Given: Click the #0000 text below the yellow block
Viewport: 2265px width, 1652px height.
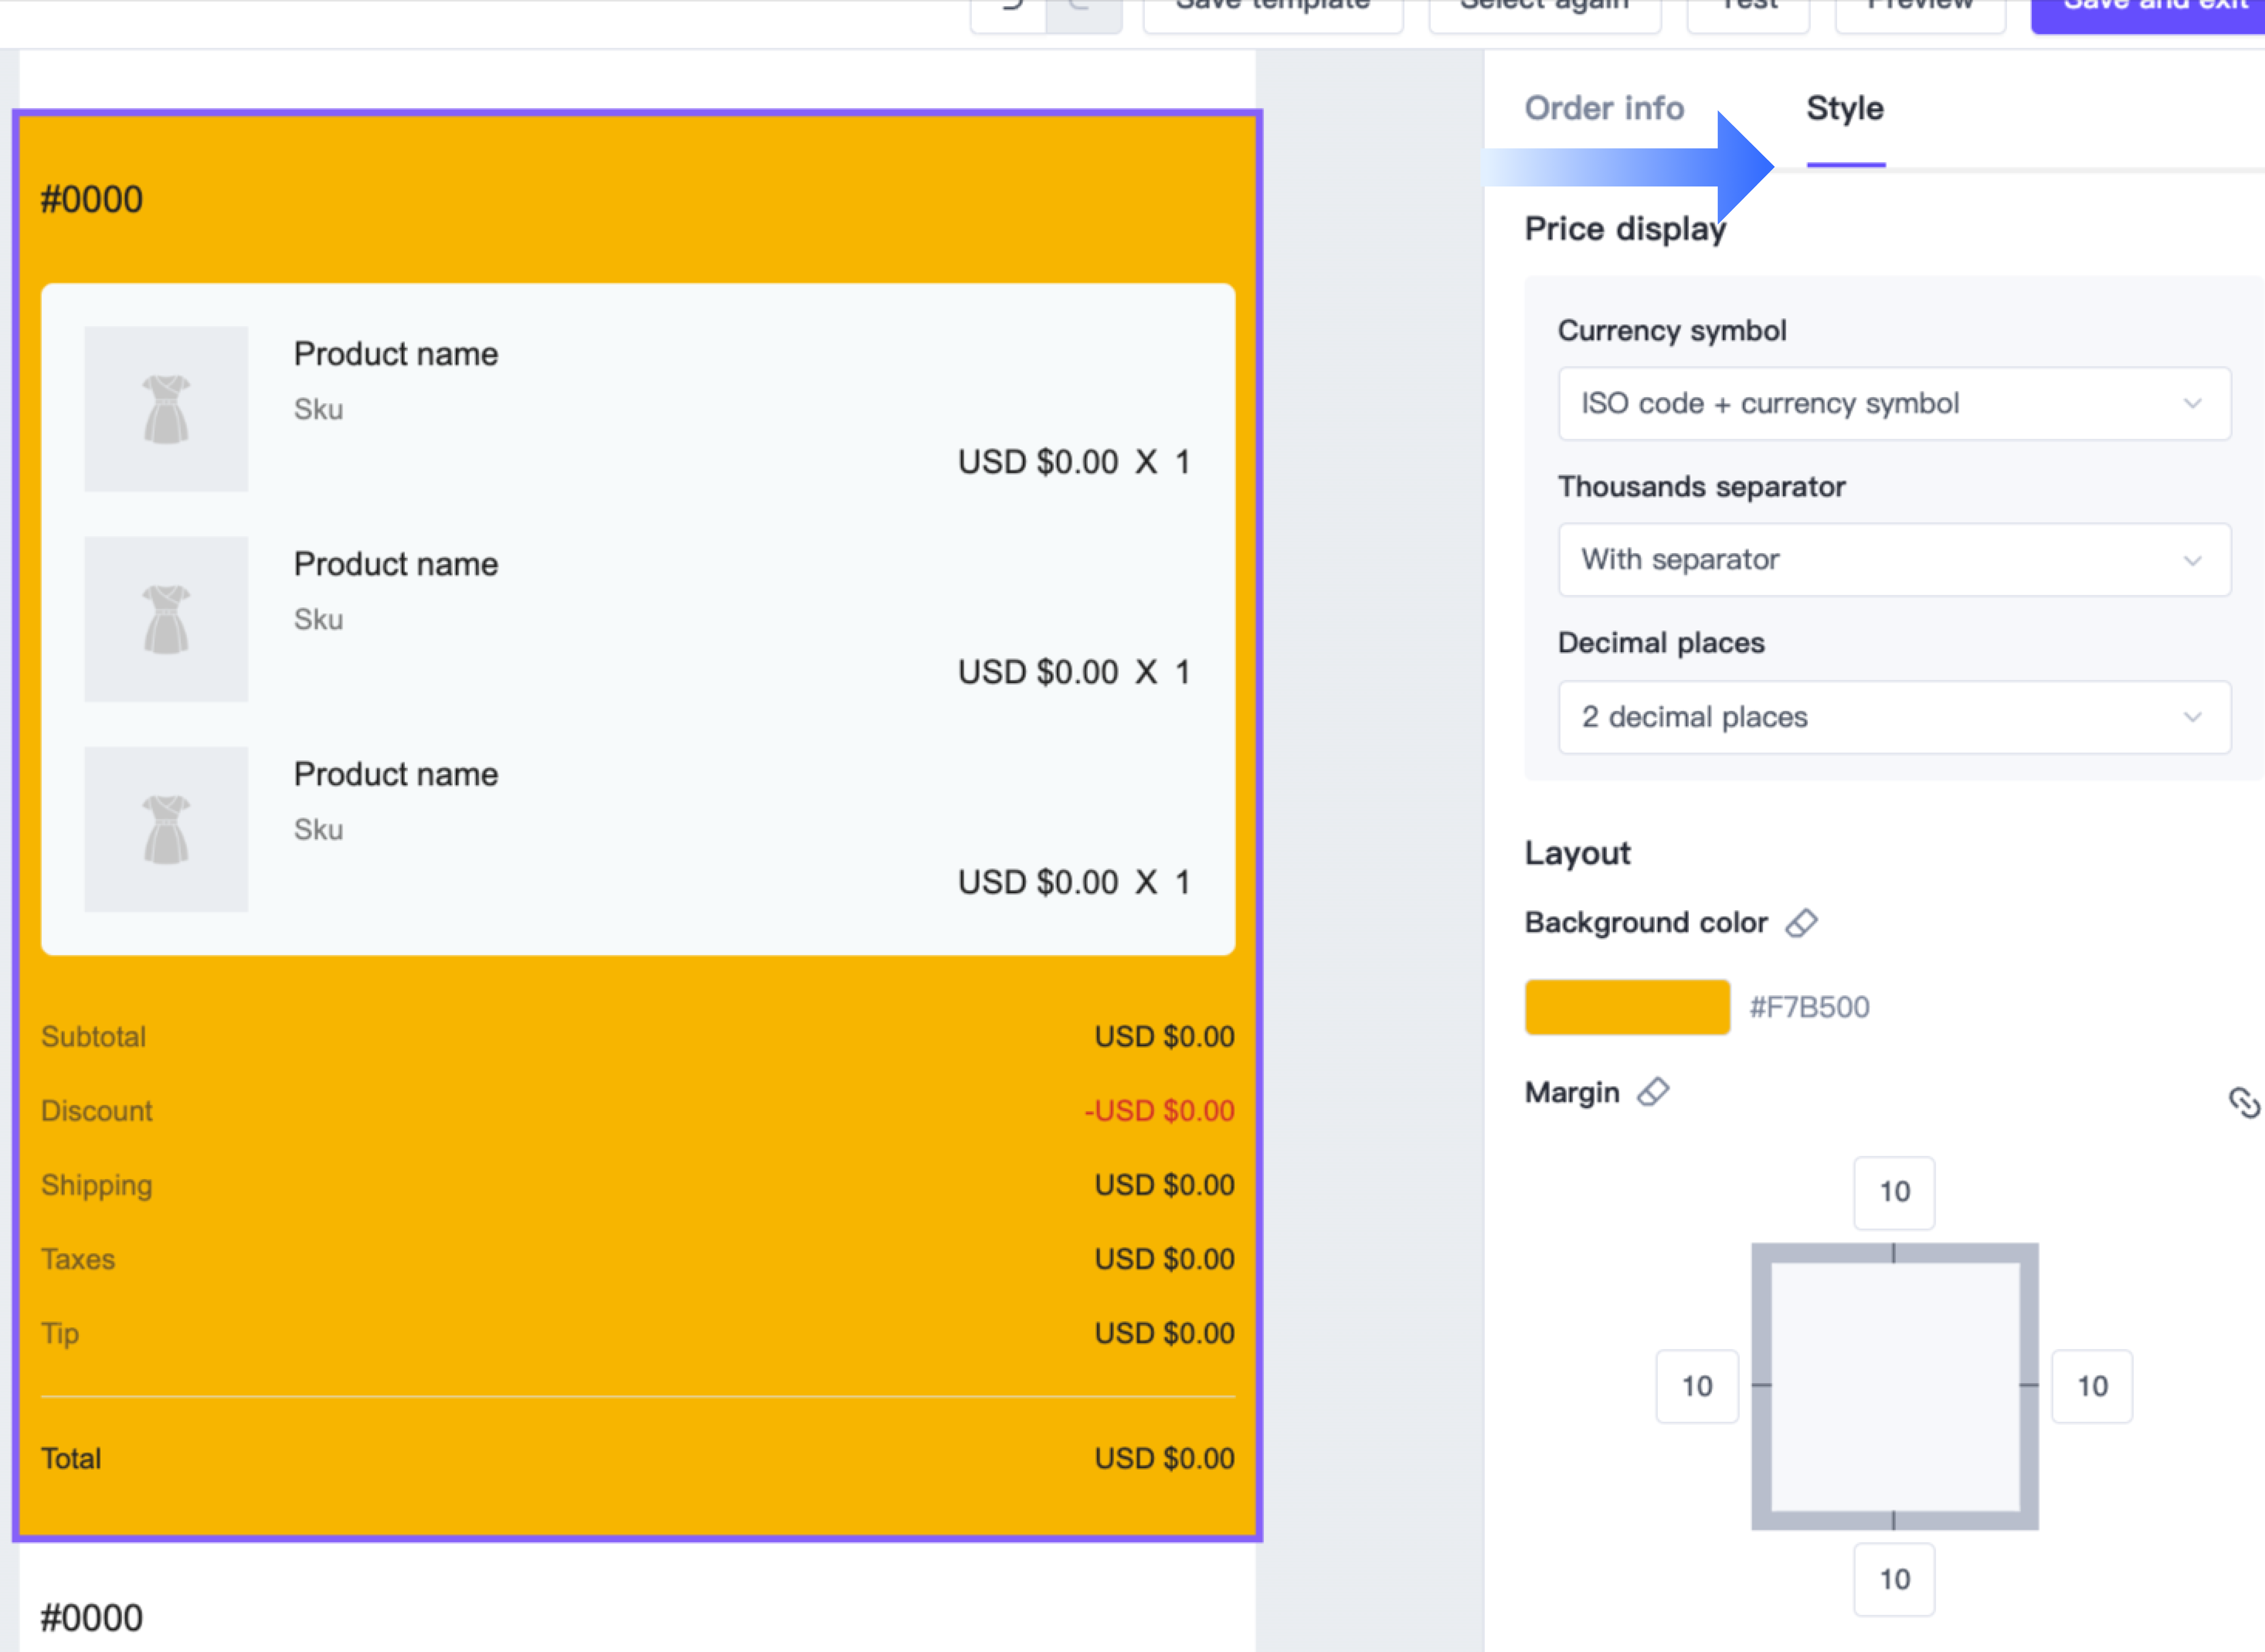Looking at the screenshot, I should (92, 1618).
